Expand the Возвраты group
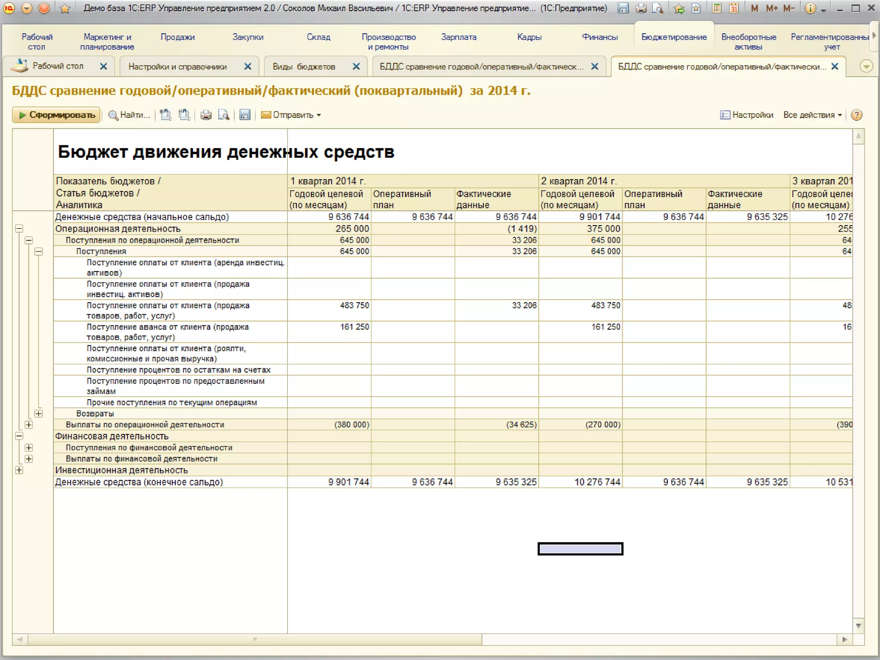Screen dimensions: 880x660 (x=39, y=413)
